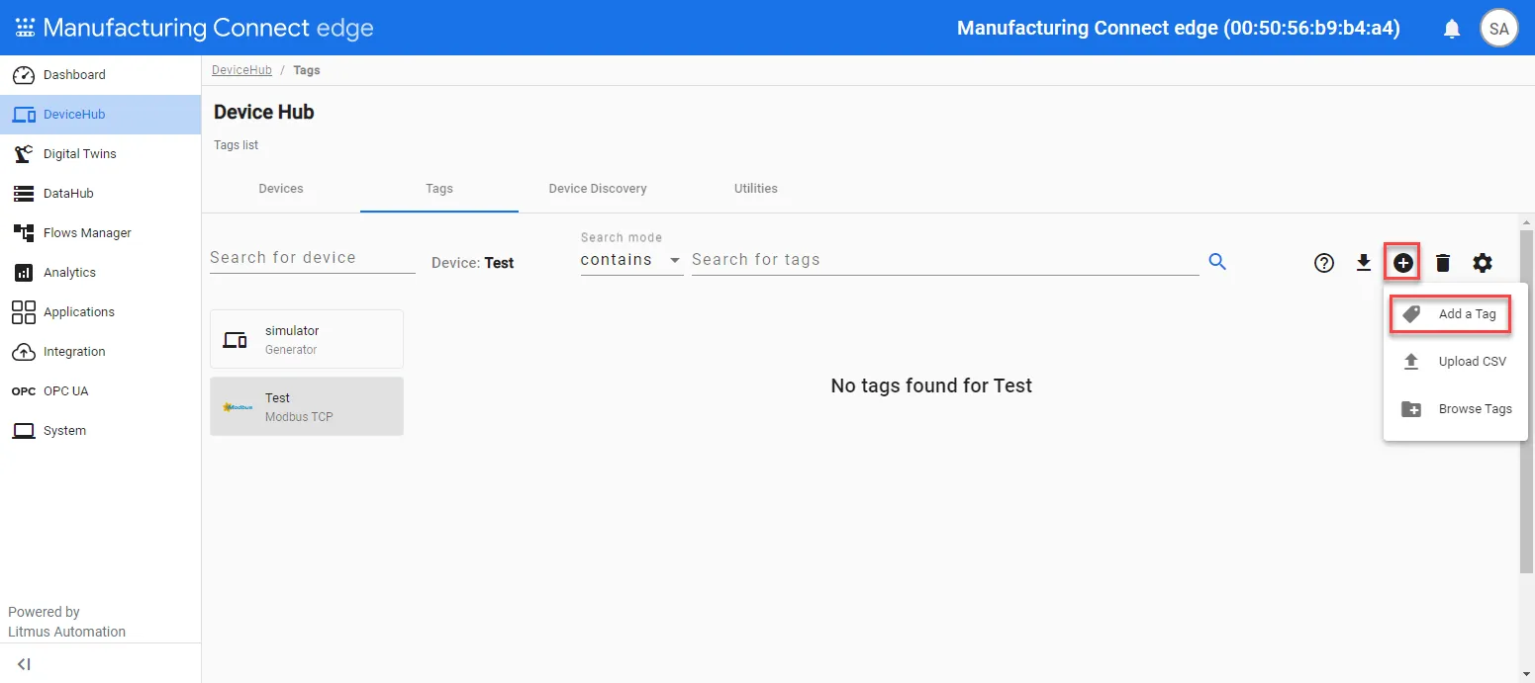Click the System laptop icon
Screen dimensions: 1535x683
[24, 431]
